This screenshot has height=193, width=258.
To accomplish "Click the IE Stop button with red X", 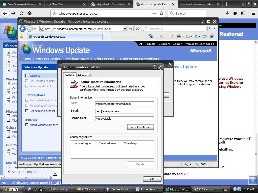I will click(137, 29).
